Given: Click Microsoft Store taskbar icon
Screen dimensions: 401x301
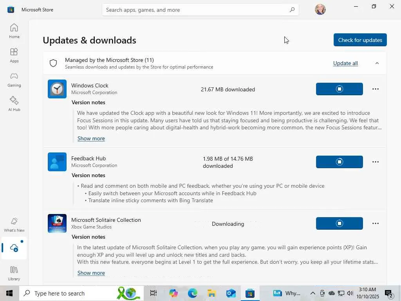Looking at the screenshot, I should [x=250, y=293].
